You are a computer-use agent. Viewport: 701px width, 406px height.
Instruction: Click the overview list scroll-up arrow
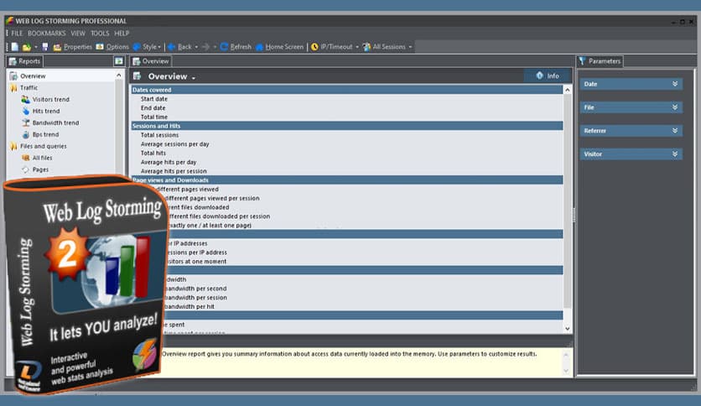568,90
